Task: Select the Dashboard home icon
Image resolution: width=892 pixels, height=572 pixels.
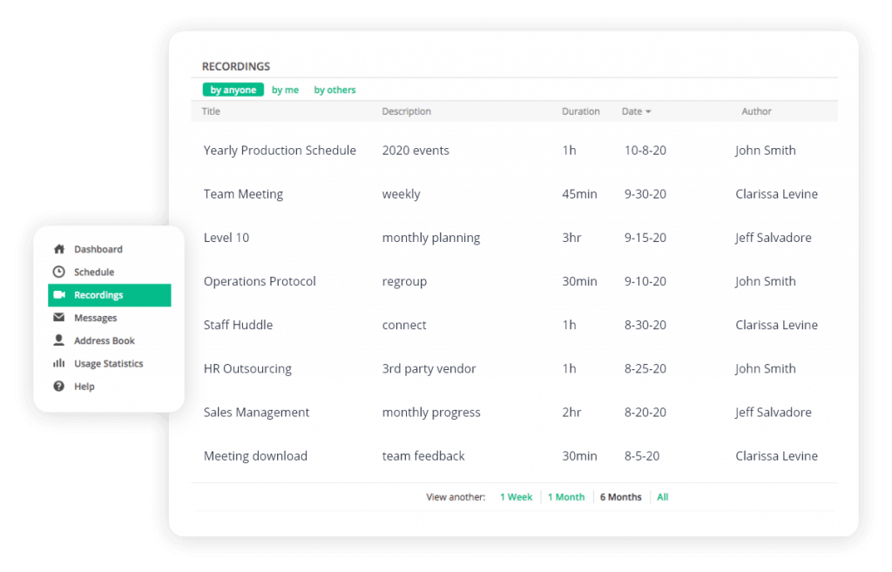Action: pyautogui.click(x=59, y=249)
